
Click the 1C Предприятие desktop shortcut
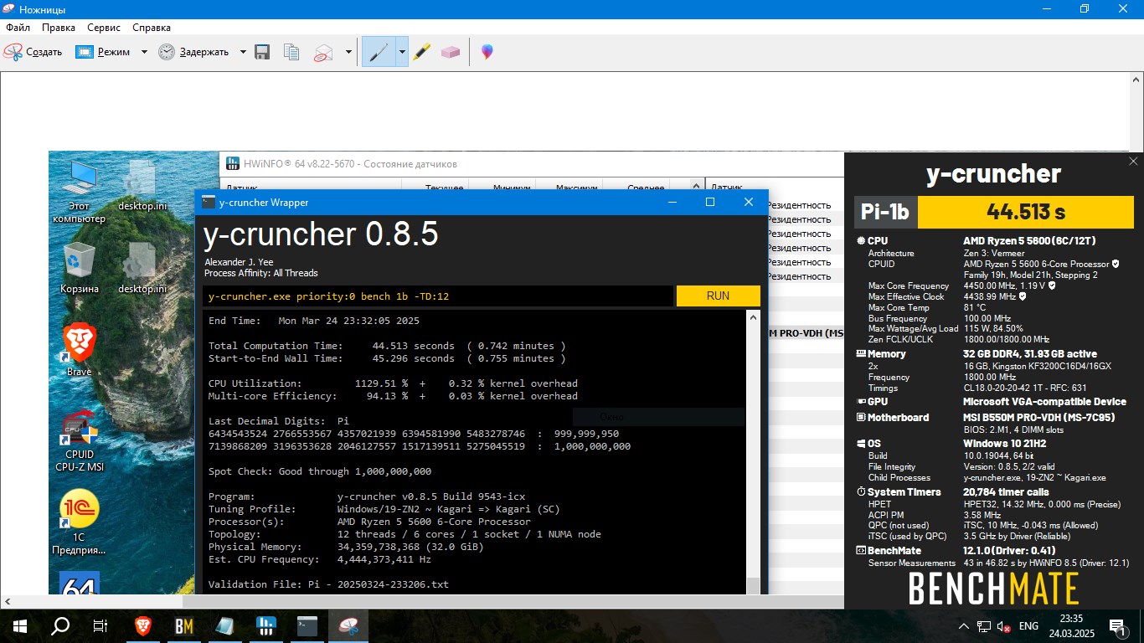click(x=80, y=524)
